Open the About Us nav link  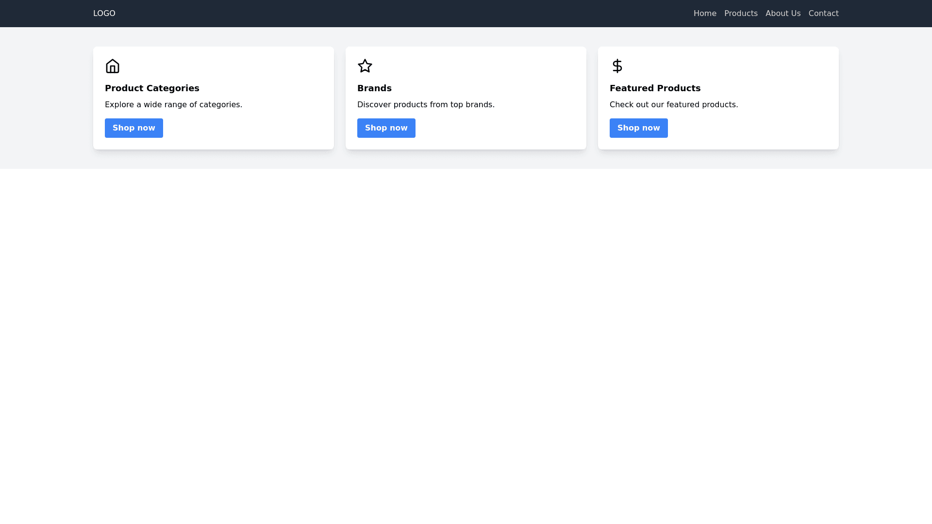782,14
